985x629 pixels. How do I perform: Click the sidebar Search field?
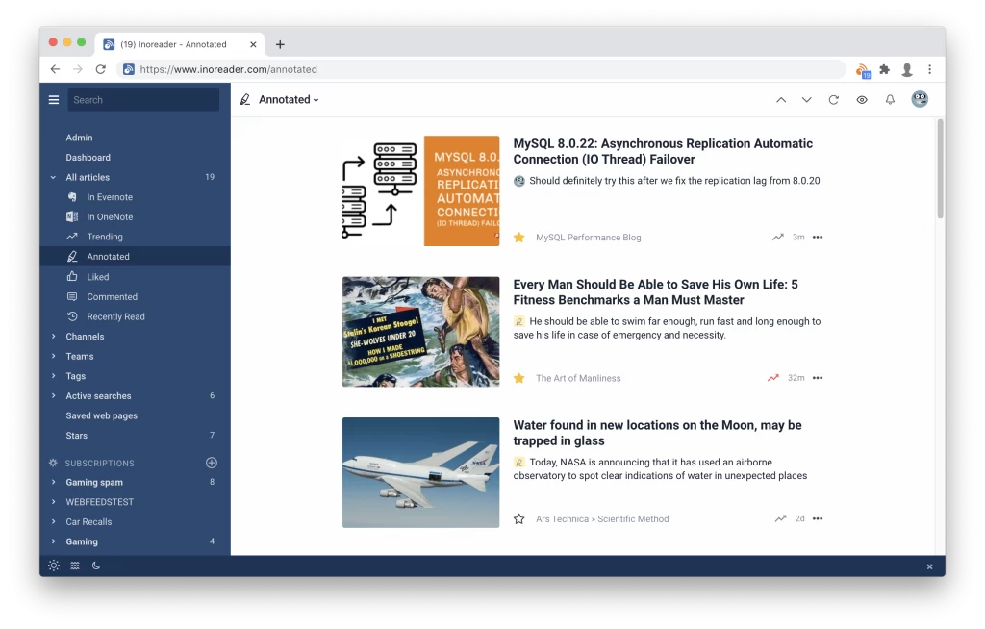pyautogui.click(x=143, y=99)
